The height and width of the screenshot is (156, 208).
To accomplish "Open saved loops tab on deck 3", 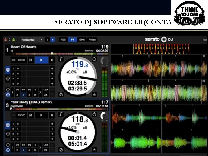I will [x=8, y=134].
